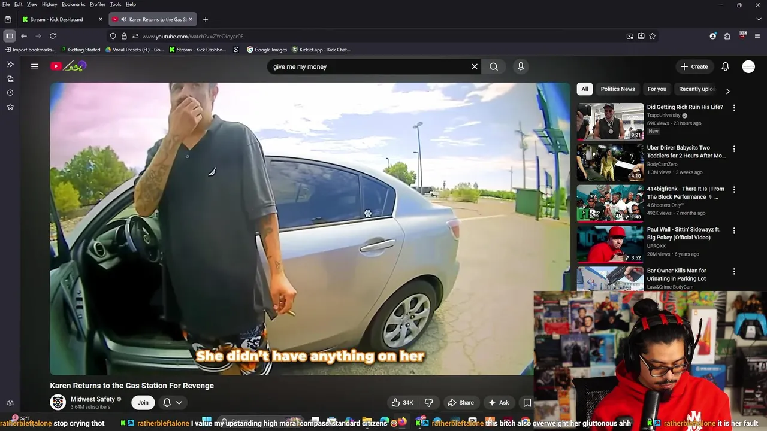Open YouTube notifications bell

[x=725, y=66]
